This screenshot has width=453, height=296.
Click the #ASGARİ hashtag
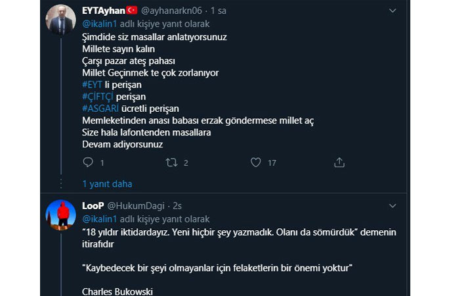[102, 108]
